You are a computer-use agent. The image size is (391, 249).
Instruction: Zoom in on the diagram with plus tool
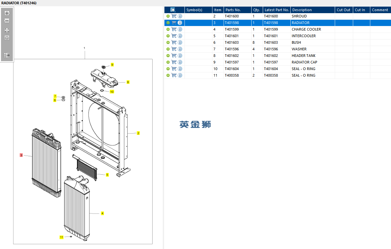click(7, 13)
